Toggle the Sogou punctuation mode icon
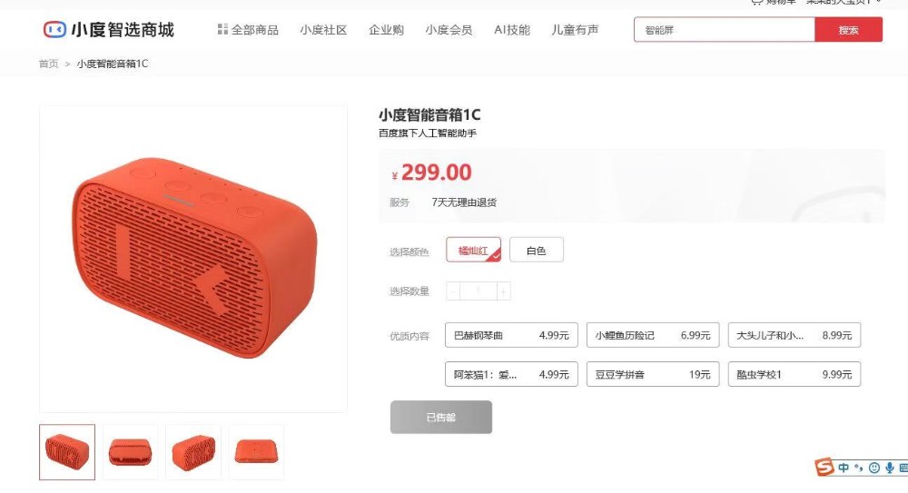The width and height of the screenshot is (908, 493). [859, 468]
